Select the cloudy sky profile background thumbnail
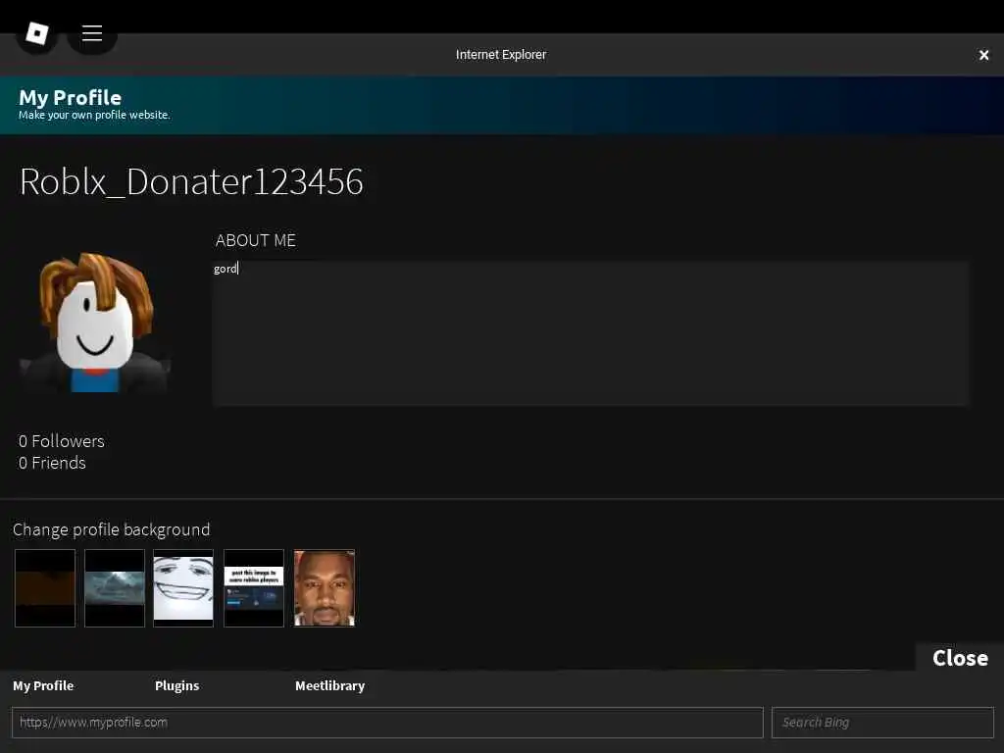Image resolution: width=1004 pixels, height=753 pixels. [x=115, y=588]
